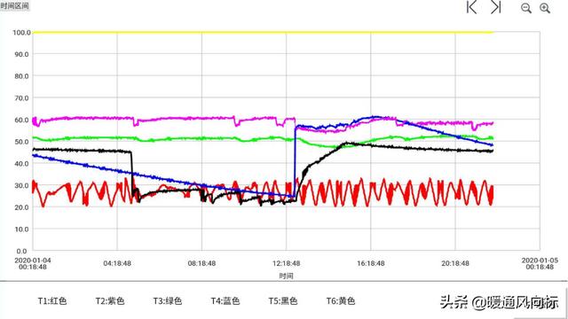
Task: Click the 08:18:48 time axis label
Action: click(201, 263)
